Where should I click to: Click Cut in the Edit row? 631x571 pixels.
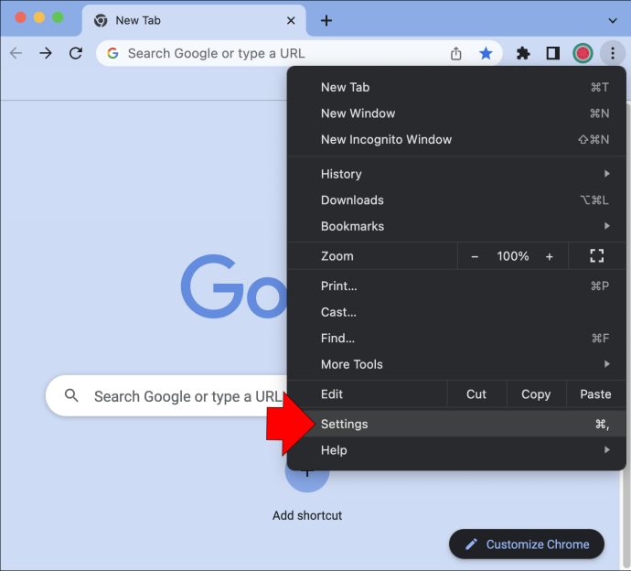476,394
